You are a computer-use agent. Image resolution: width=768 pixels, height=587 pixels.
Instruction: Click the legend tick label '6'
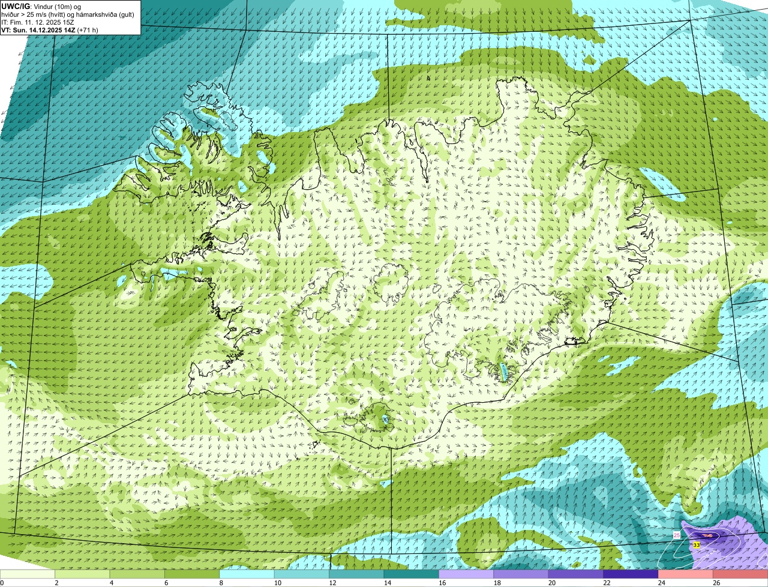(166, 583)
